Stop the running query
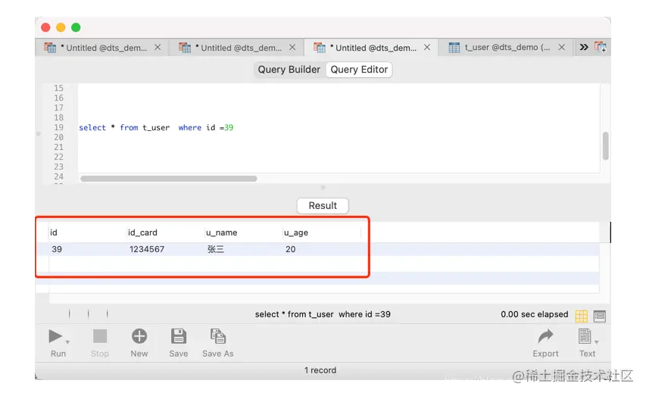This screenshot has height=396, width=646. click(100, 336)
